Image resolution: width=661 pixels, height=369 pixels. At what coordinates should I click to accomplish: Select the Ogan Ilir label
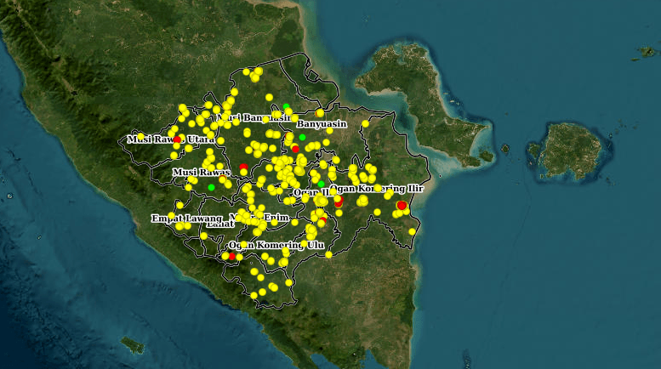tap(313, 192)
